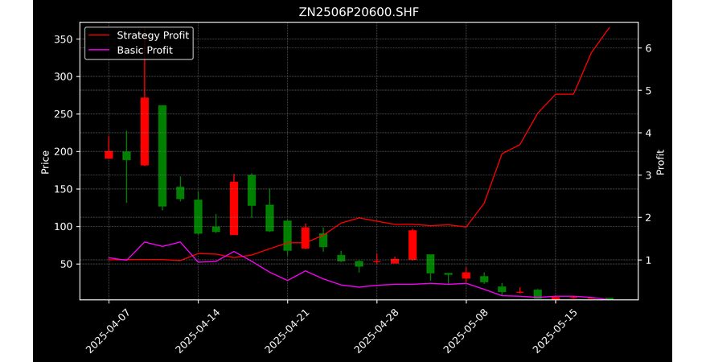Screen dimensions: 706x362
Task: Click the red Strategy Profit legend line
Action: [x=99, y=35]
